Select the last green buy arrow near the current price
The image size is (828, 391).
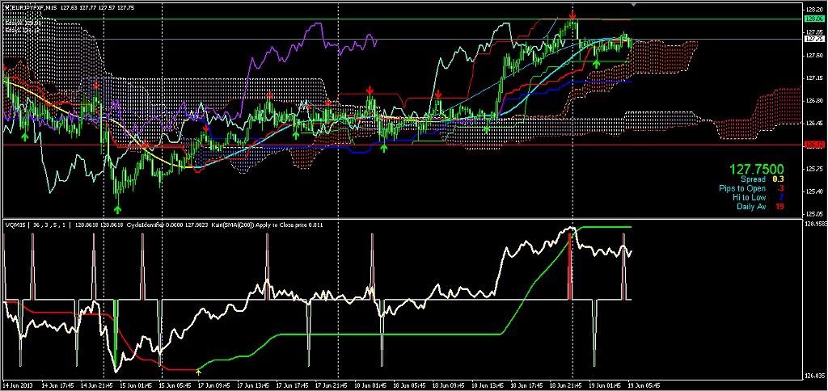[x=597, y=61]
